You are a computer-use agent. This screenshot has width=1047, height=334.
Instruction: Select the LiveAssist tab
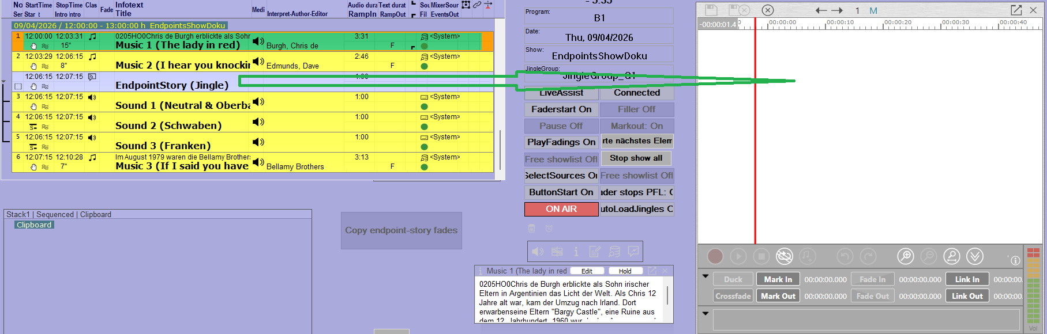(x=561, y=93)
